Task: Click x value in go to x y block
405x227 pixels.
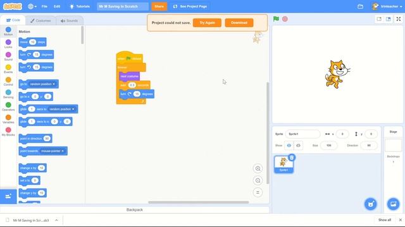Action: point(35,96)
